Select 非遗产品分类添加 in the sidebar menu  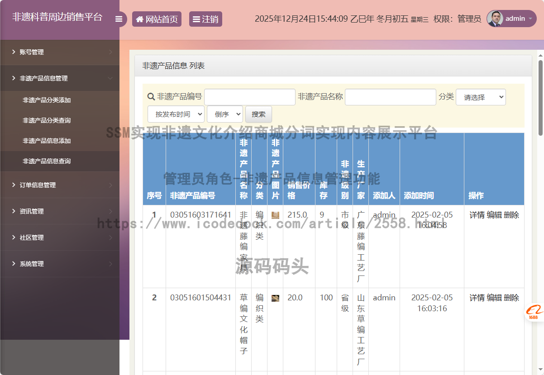coord(48,100)
